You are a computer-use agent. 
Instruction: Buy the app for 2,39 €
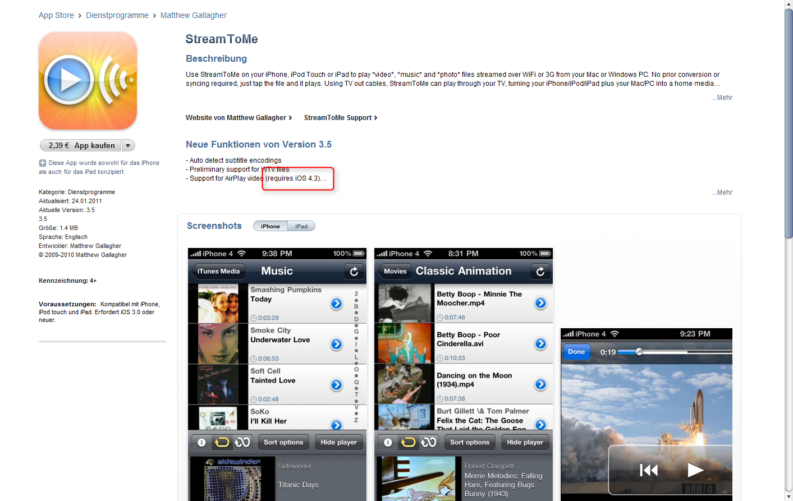81,145
